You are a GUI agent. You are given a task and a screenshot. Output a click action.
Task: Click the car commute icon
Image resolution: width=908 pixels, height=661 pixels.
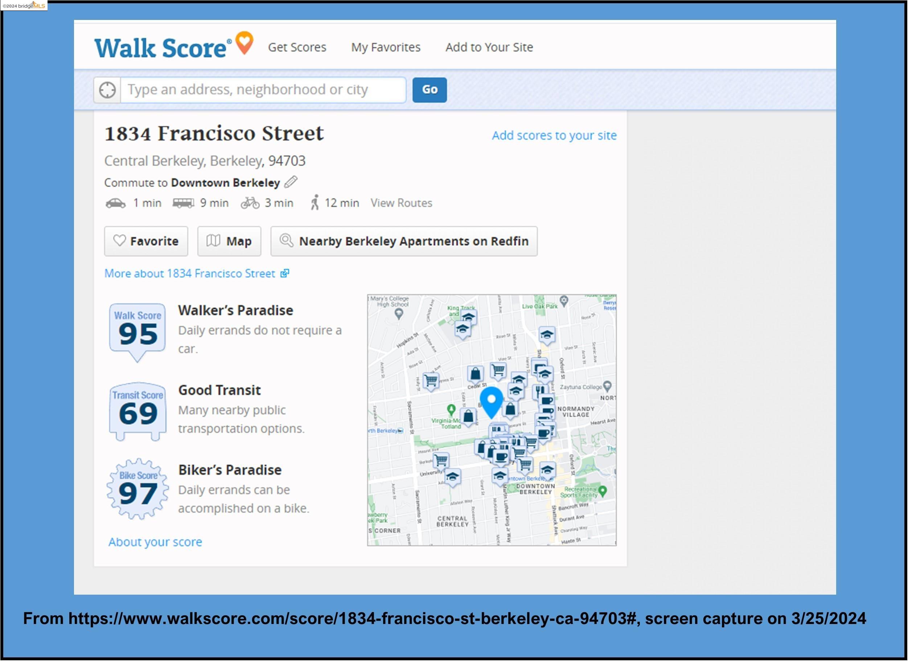point(115,203)
